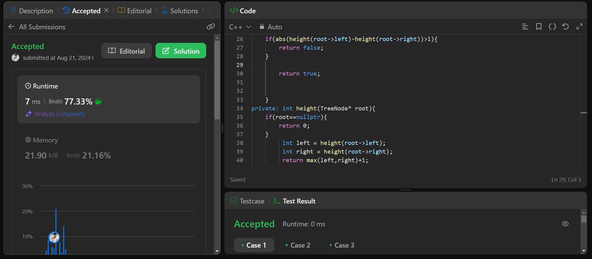Click the 'int left = height(root->left);' line
Viewport: 592px width, 259px height.
click(334, 143)
